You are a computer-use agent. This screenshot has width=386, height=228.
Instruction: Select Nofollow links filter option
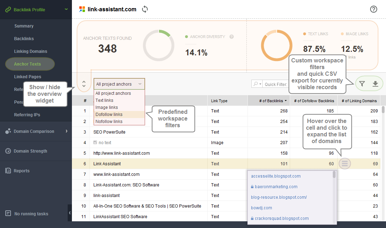coord(119,121)
